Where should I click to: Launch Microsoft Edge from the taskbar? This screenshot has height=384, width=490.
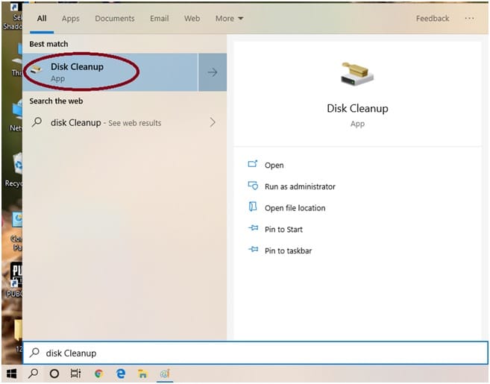click(x=121, y=374)
